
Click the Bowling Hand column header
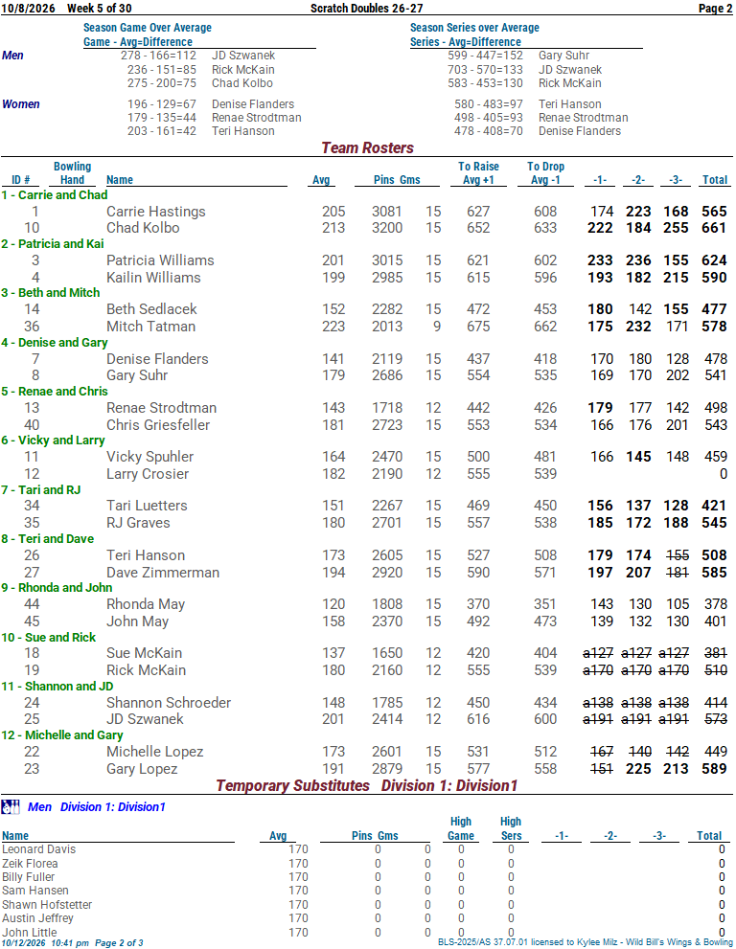[72, 173]
